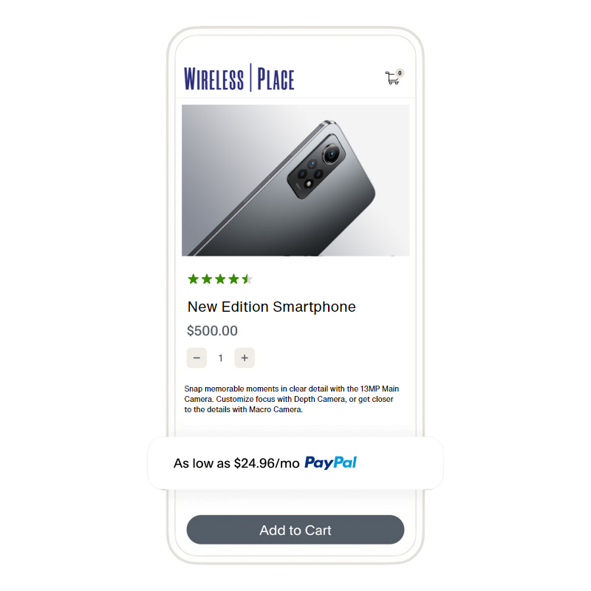Open the shopping cart icon
591x591 pixels.
coord(392,78)
